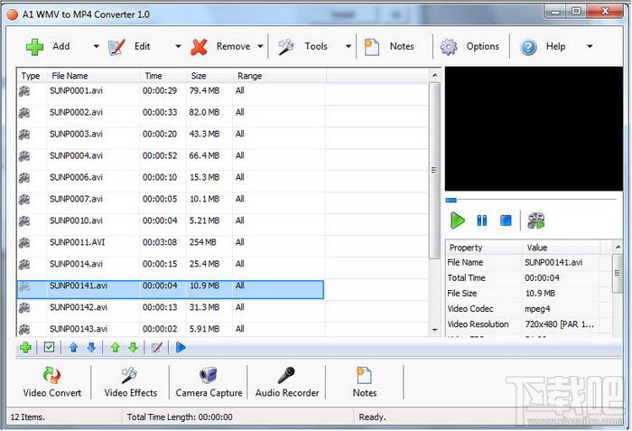Sort by the File Name column header
632x431 pixels.
94,76
